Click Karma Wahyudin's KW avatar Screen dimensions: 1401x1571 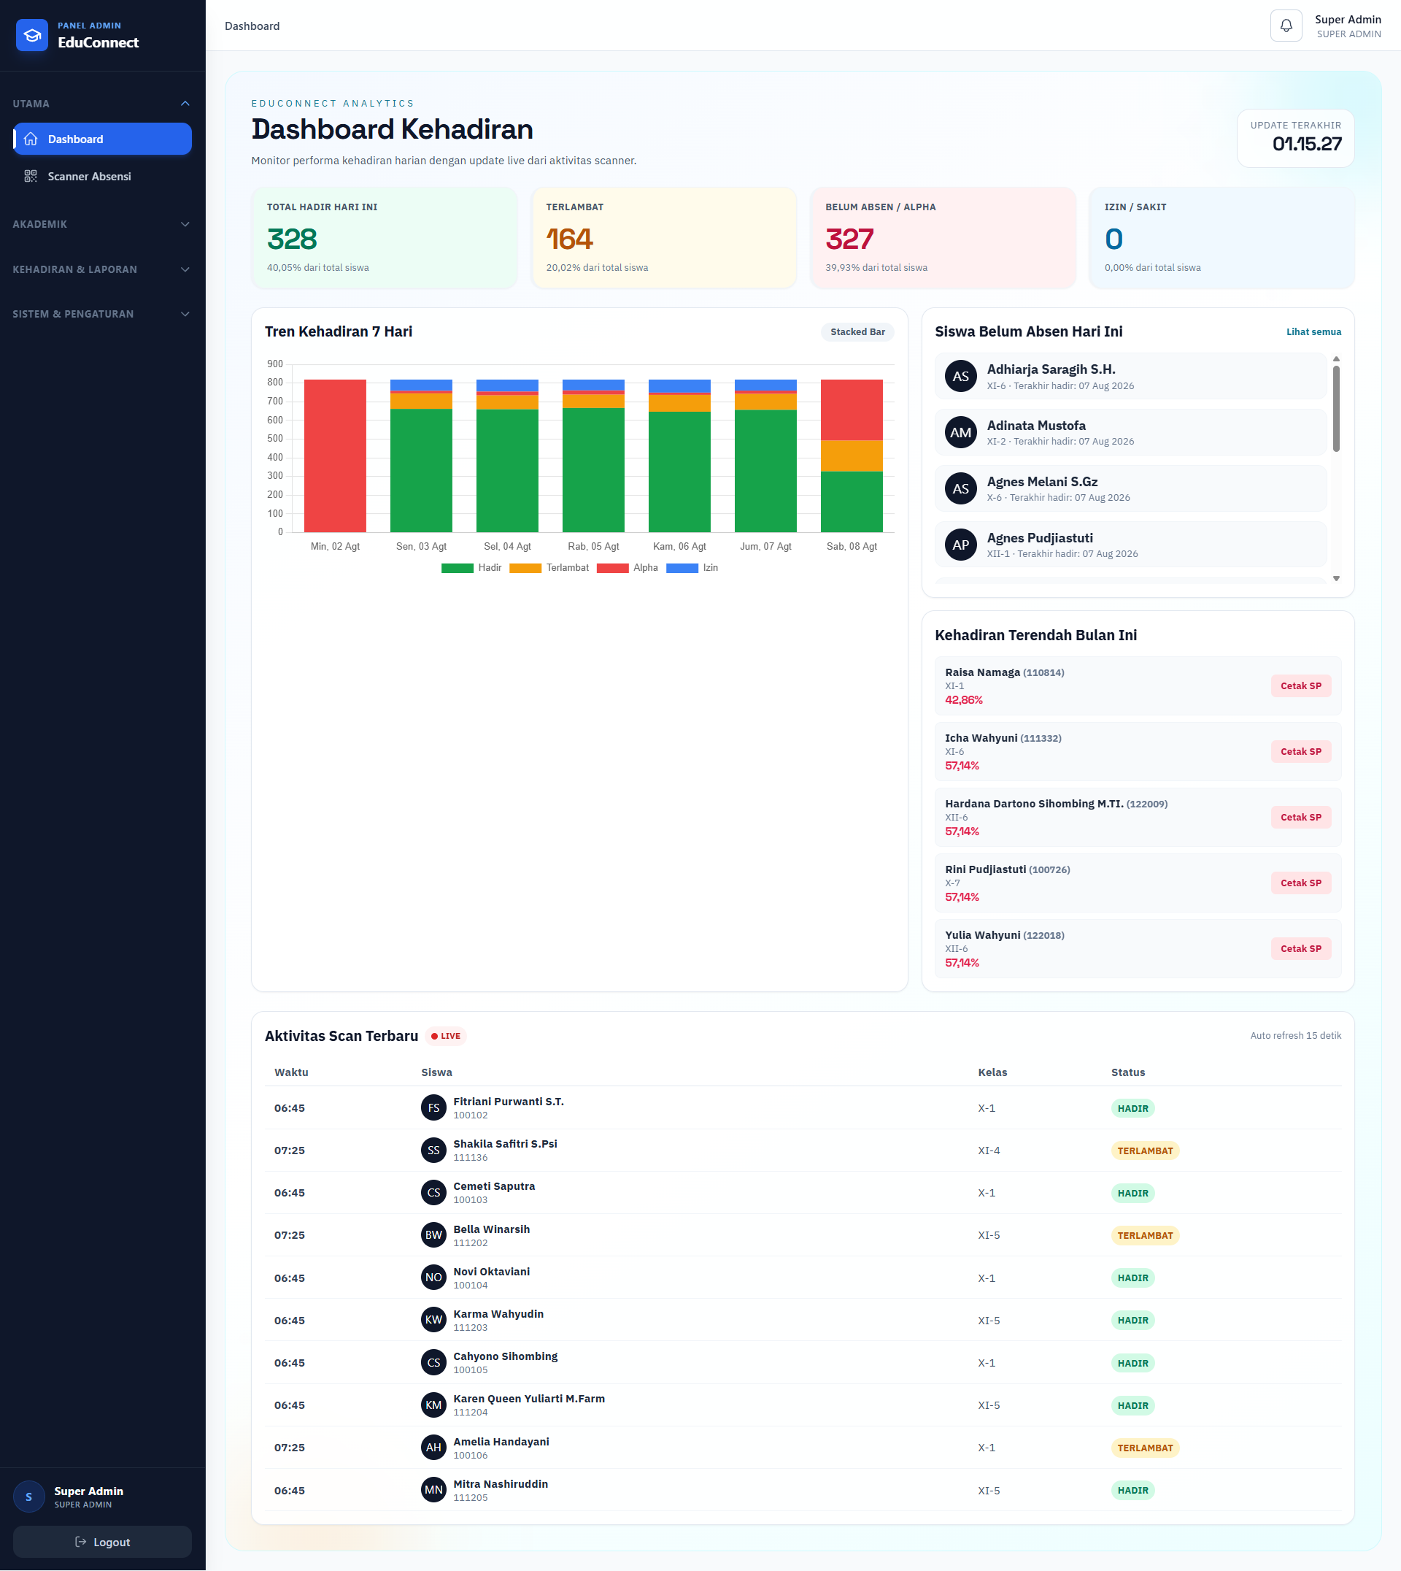tap(434, 1319)
